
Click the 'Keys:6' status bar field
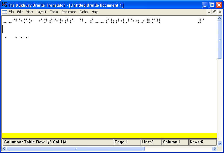pyautogui.click(x=203, y=142)
